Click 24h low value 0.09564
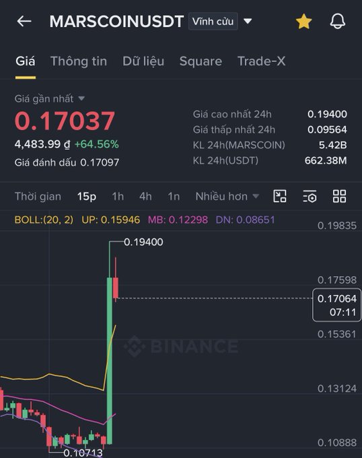This screenshot has height=458, width=362. pyautogui.click(x=327, y=130)
